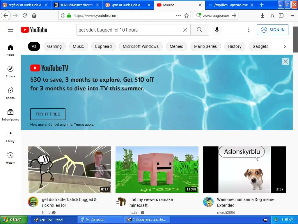Select the Mario Series filter chip
Screen dimensions: 298x224
(x=205, y=46)
